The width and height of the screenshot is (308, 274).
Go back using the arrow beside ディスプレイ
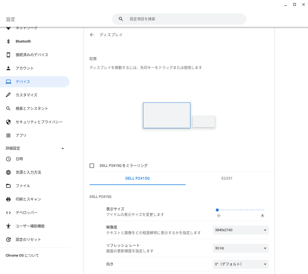coord(92,35)
